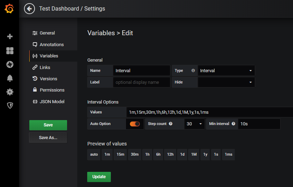Click the Grafana logo icon

(x=10, y=9)
